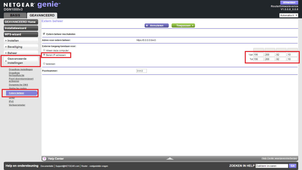Click the Toepassen button

tap(183, 25)
